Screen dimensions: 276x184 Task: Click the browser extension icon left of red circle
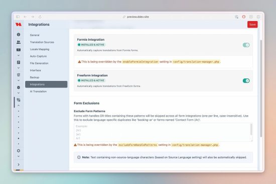coord(236,17)
